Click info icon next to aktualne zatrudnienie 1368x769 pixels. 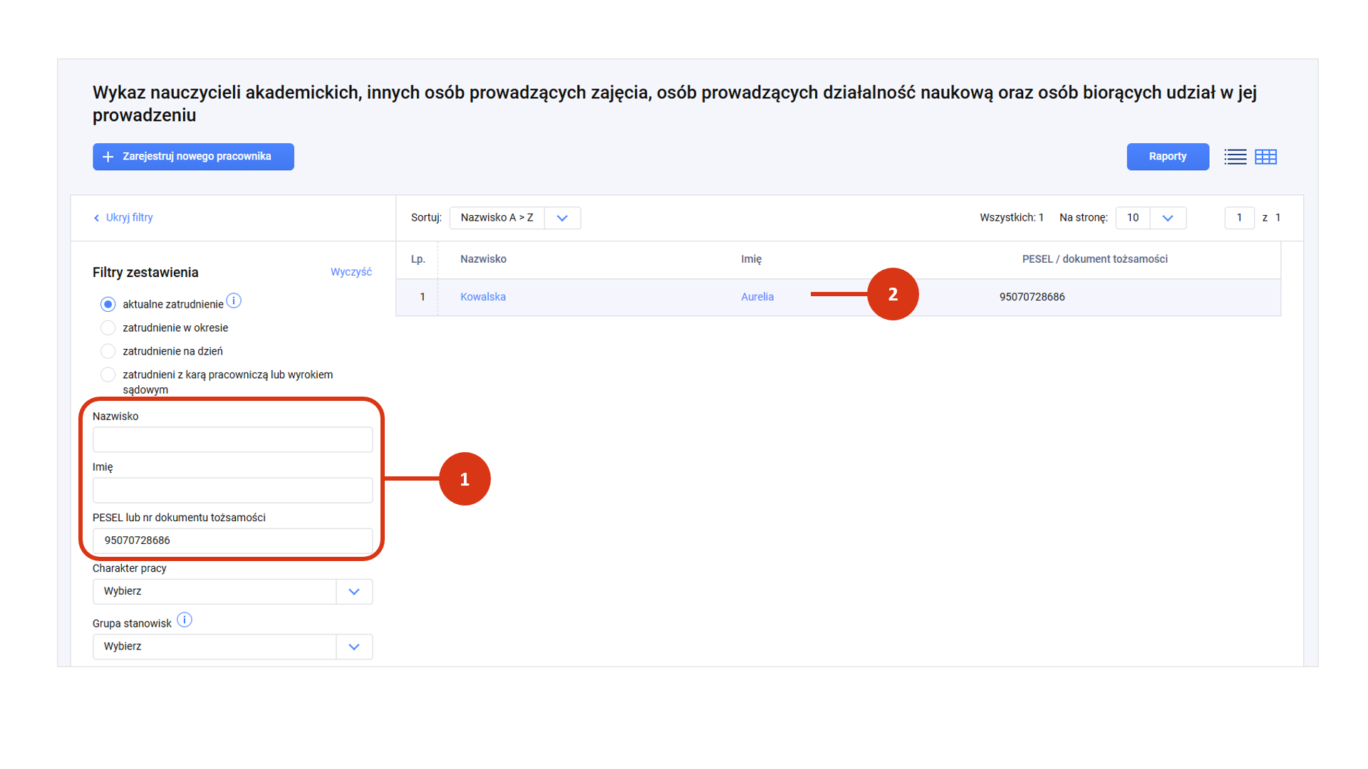(234, 301)
